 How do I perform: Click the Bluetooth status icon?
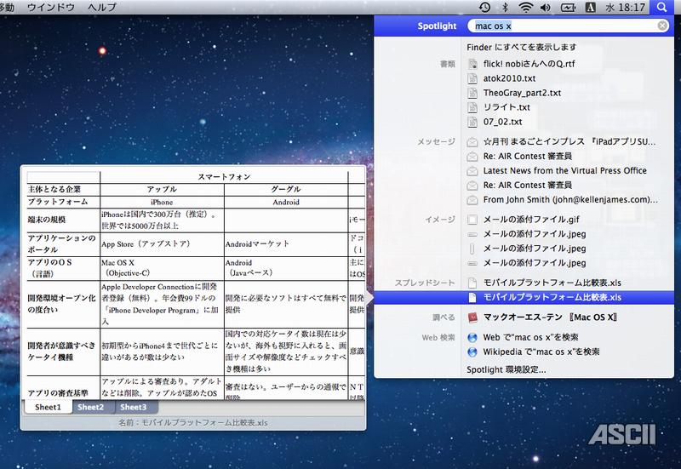point(504,7)
